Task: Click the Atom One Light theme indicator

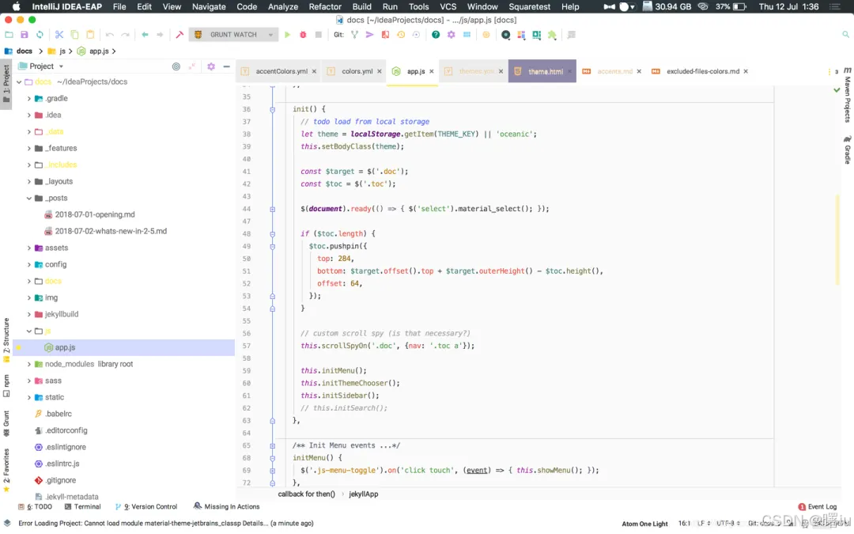Action: (x=644, y=524)
